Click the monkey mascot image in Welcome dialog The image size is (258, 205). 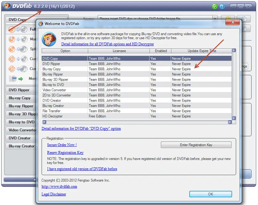point(49,39)
